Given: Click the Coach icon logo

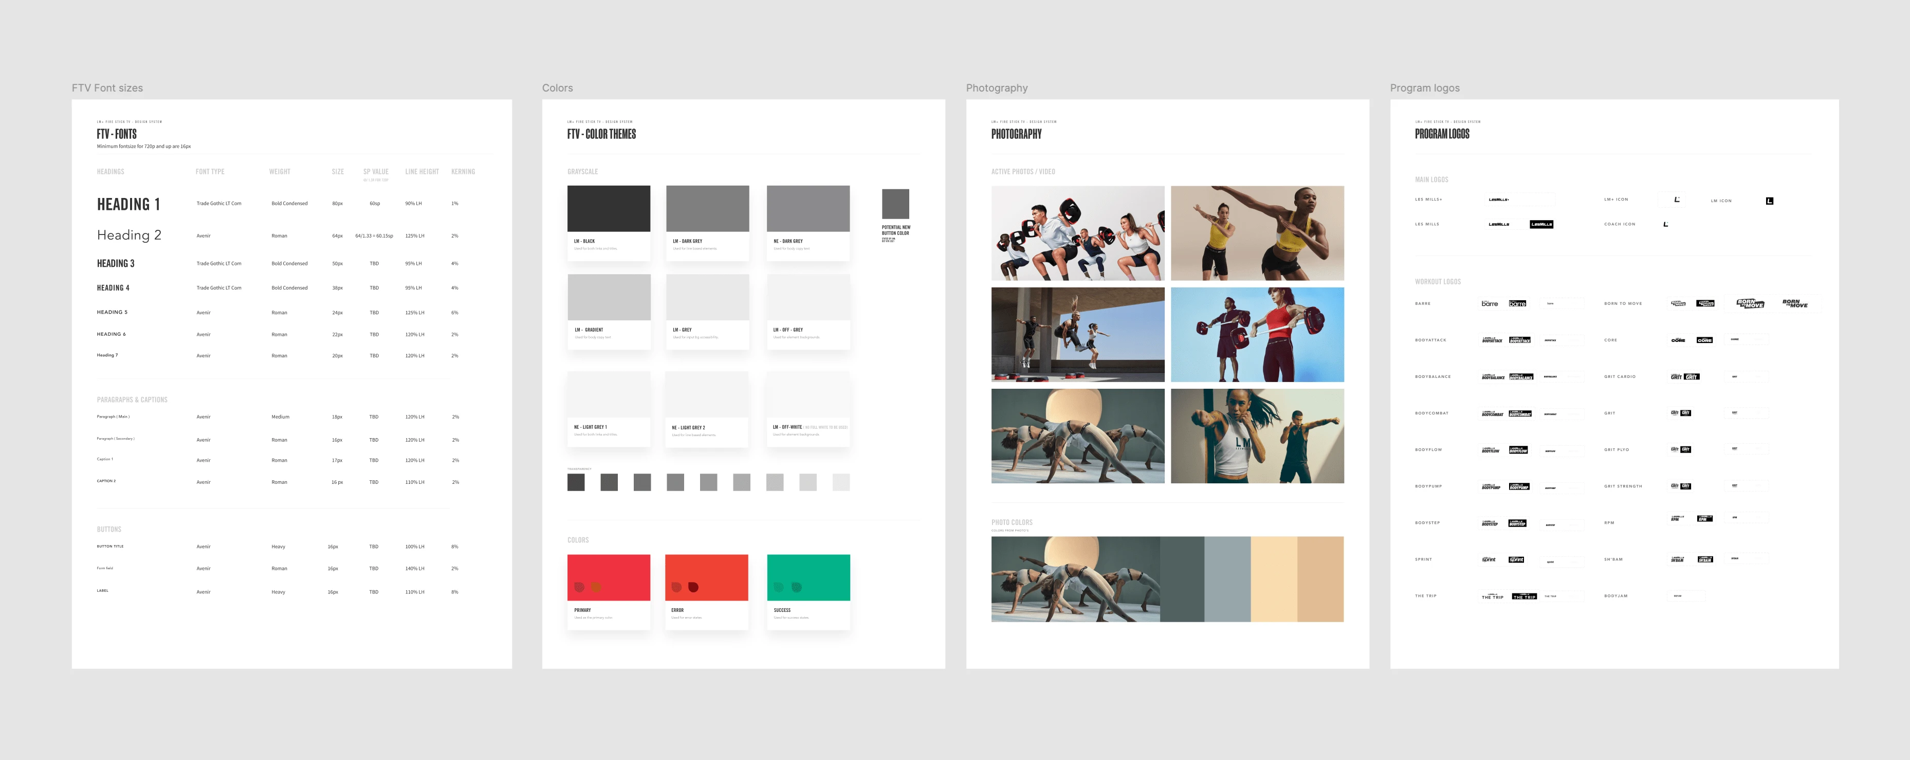Looking at the screenshot, I should [1665, 224].
